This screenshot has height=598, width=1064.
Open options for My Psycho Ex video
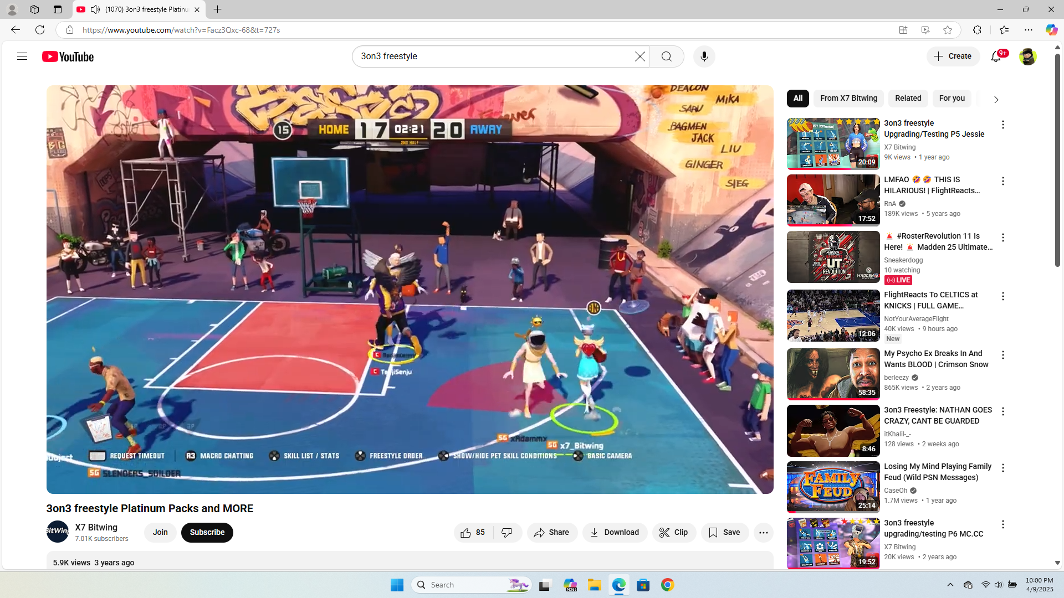pyautogui.click(x=1003, y=355)
